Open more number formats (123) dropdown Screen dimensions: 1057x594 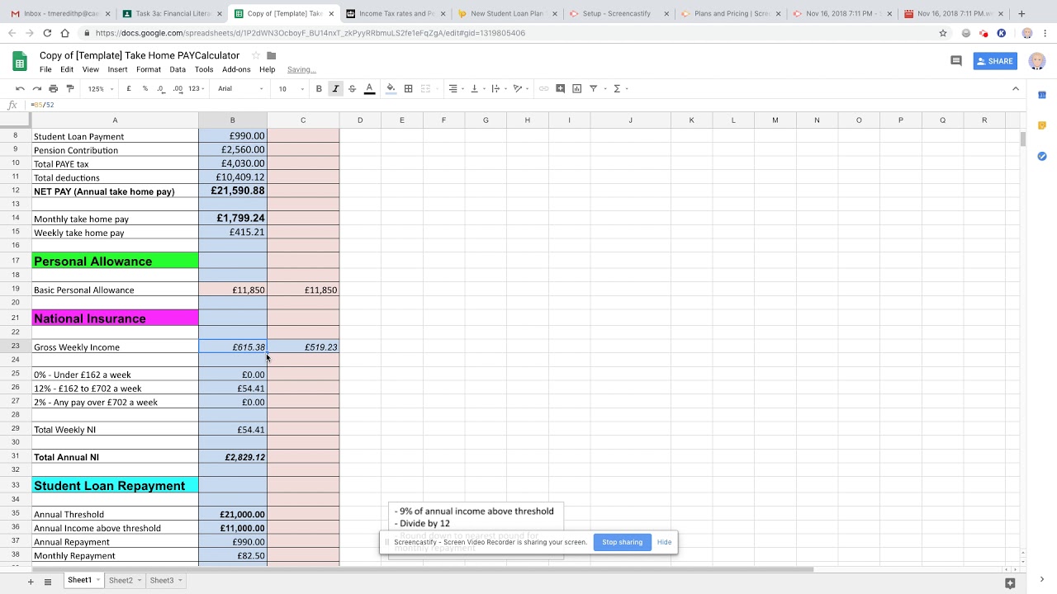pos(197,88)
